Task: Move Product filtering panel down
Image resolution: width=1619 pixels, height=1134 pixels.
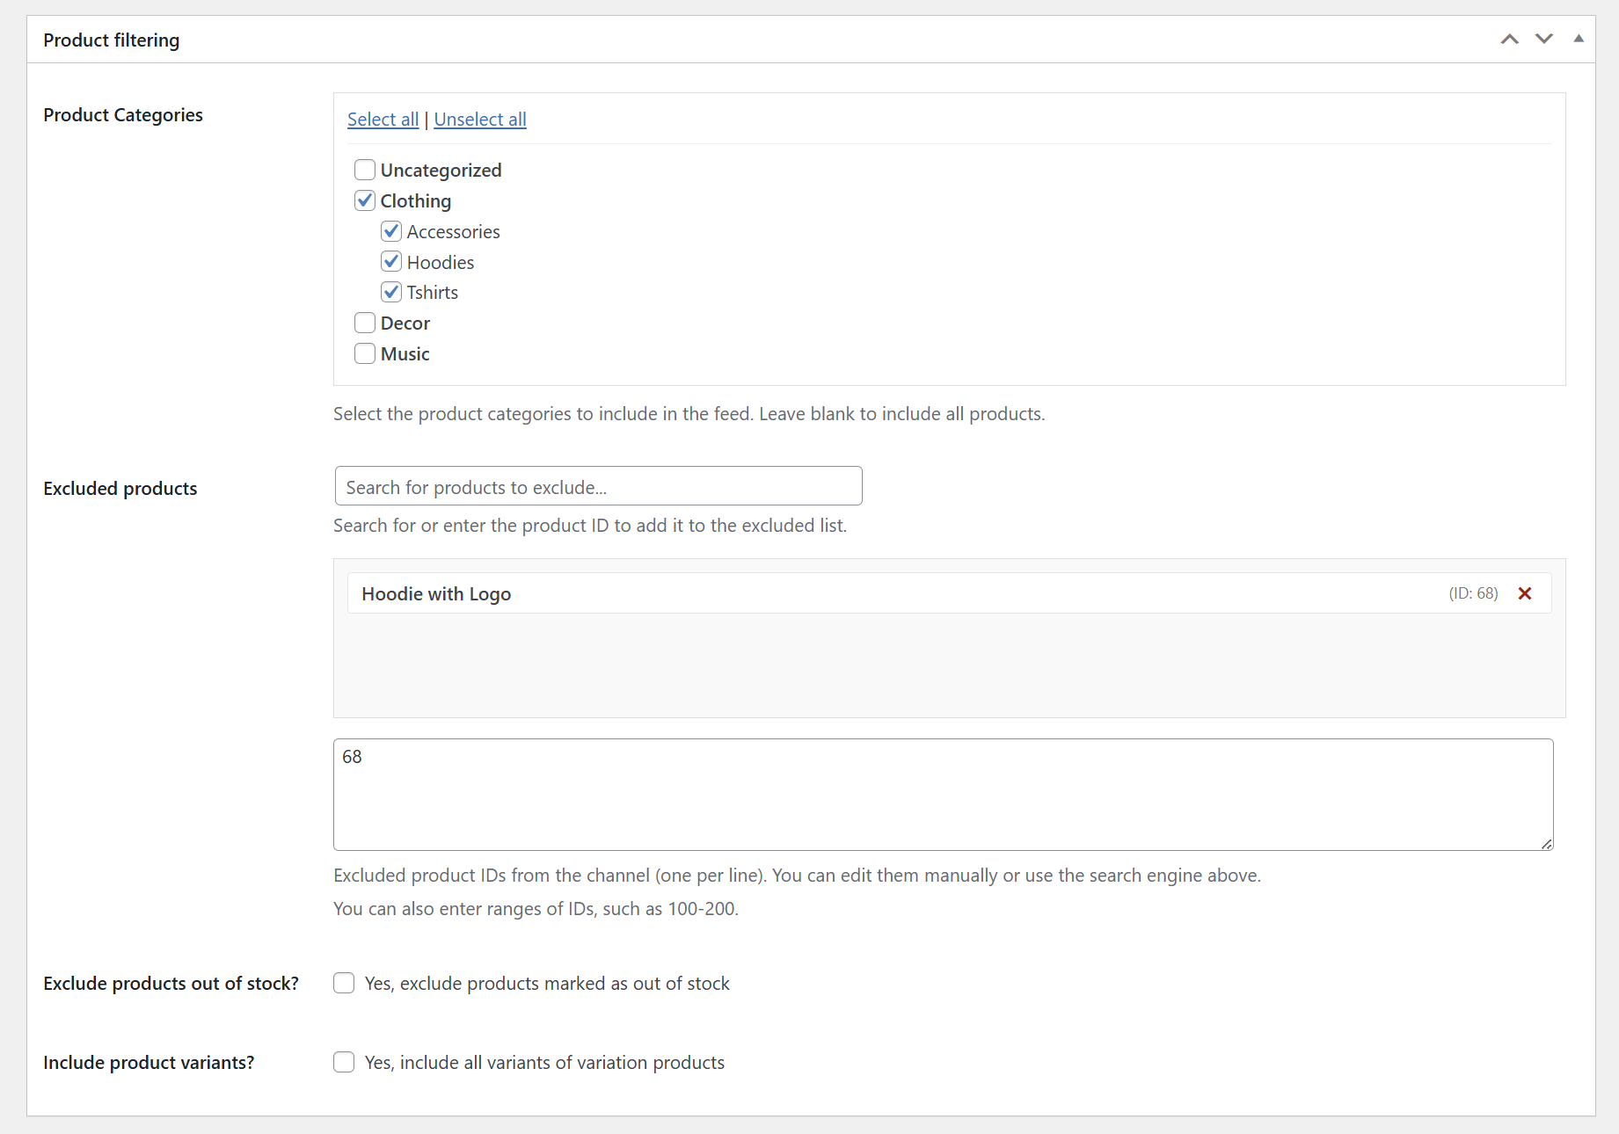Action: (x=1543, y=39)
